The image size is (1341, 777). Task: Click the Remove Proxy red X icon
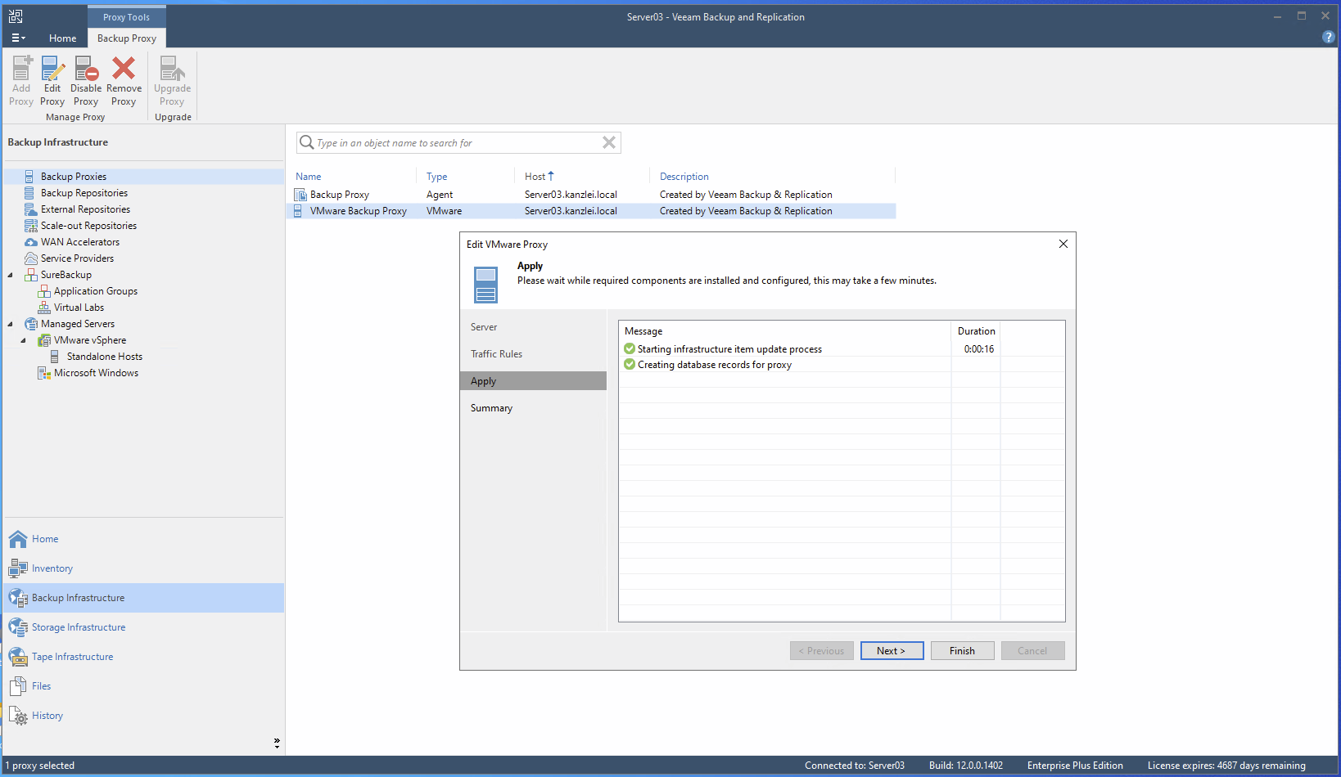click(x=124, y=69)
